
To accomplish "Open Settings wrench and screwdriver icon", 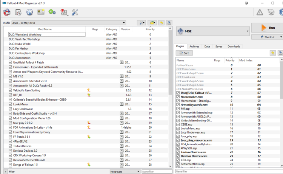I will (x=75, y=12).
